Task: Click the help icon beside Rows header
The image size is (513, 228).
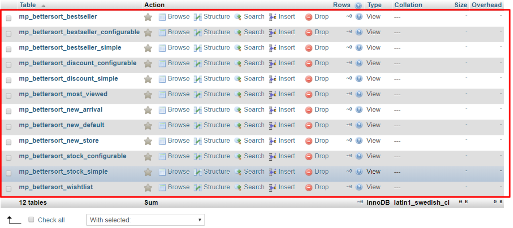Action: pyautogui.click(x=358, y=5)
